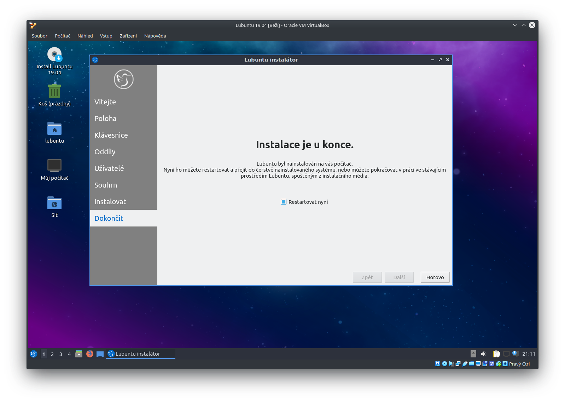Open the notification alert tray icon
This screenshot has width=565, height=402.
coord(516,354)
